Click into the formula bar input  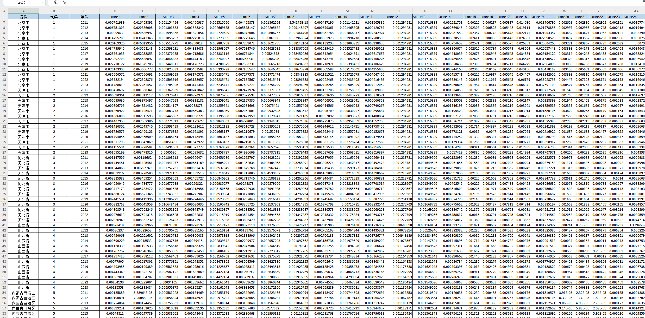pos(339,2)
